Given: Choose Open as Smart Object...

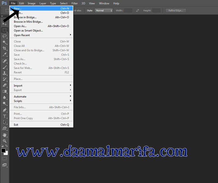Looking at the screenshot, I should click(41, 30).
